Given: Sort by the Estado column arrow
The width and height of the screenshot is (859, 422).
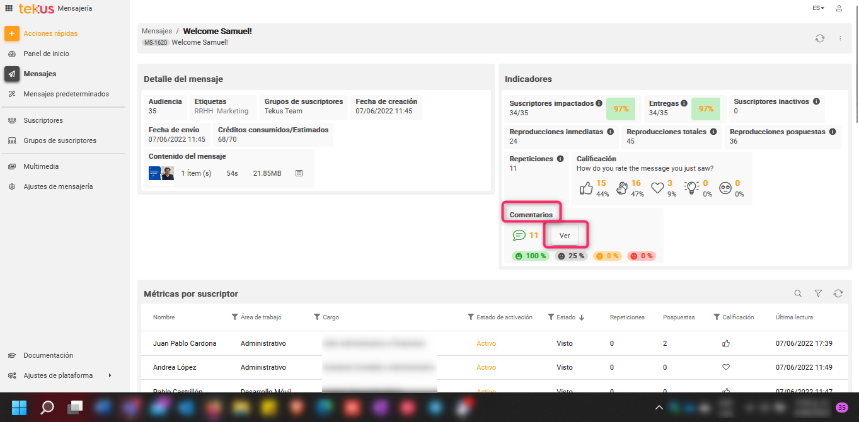Looking at the screenshot, I should pos(582,317).
